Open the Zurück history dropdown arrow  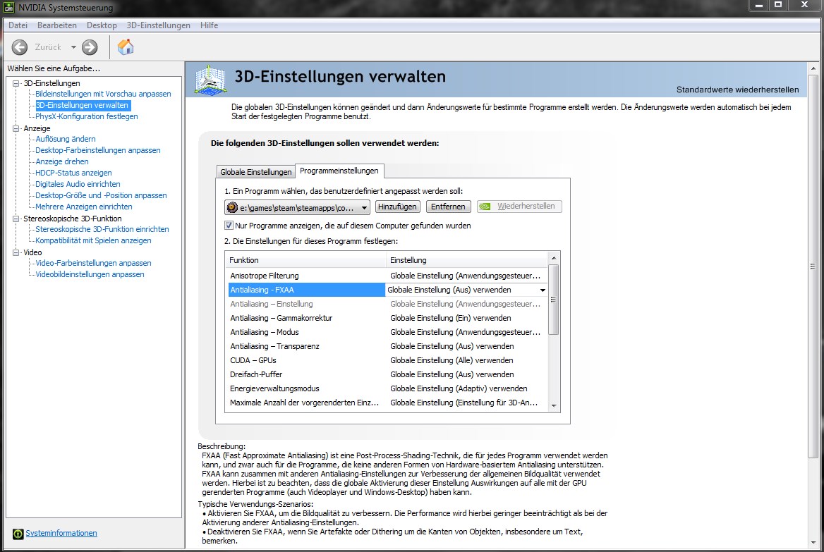click(x=73, y=47)
